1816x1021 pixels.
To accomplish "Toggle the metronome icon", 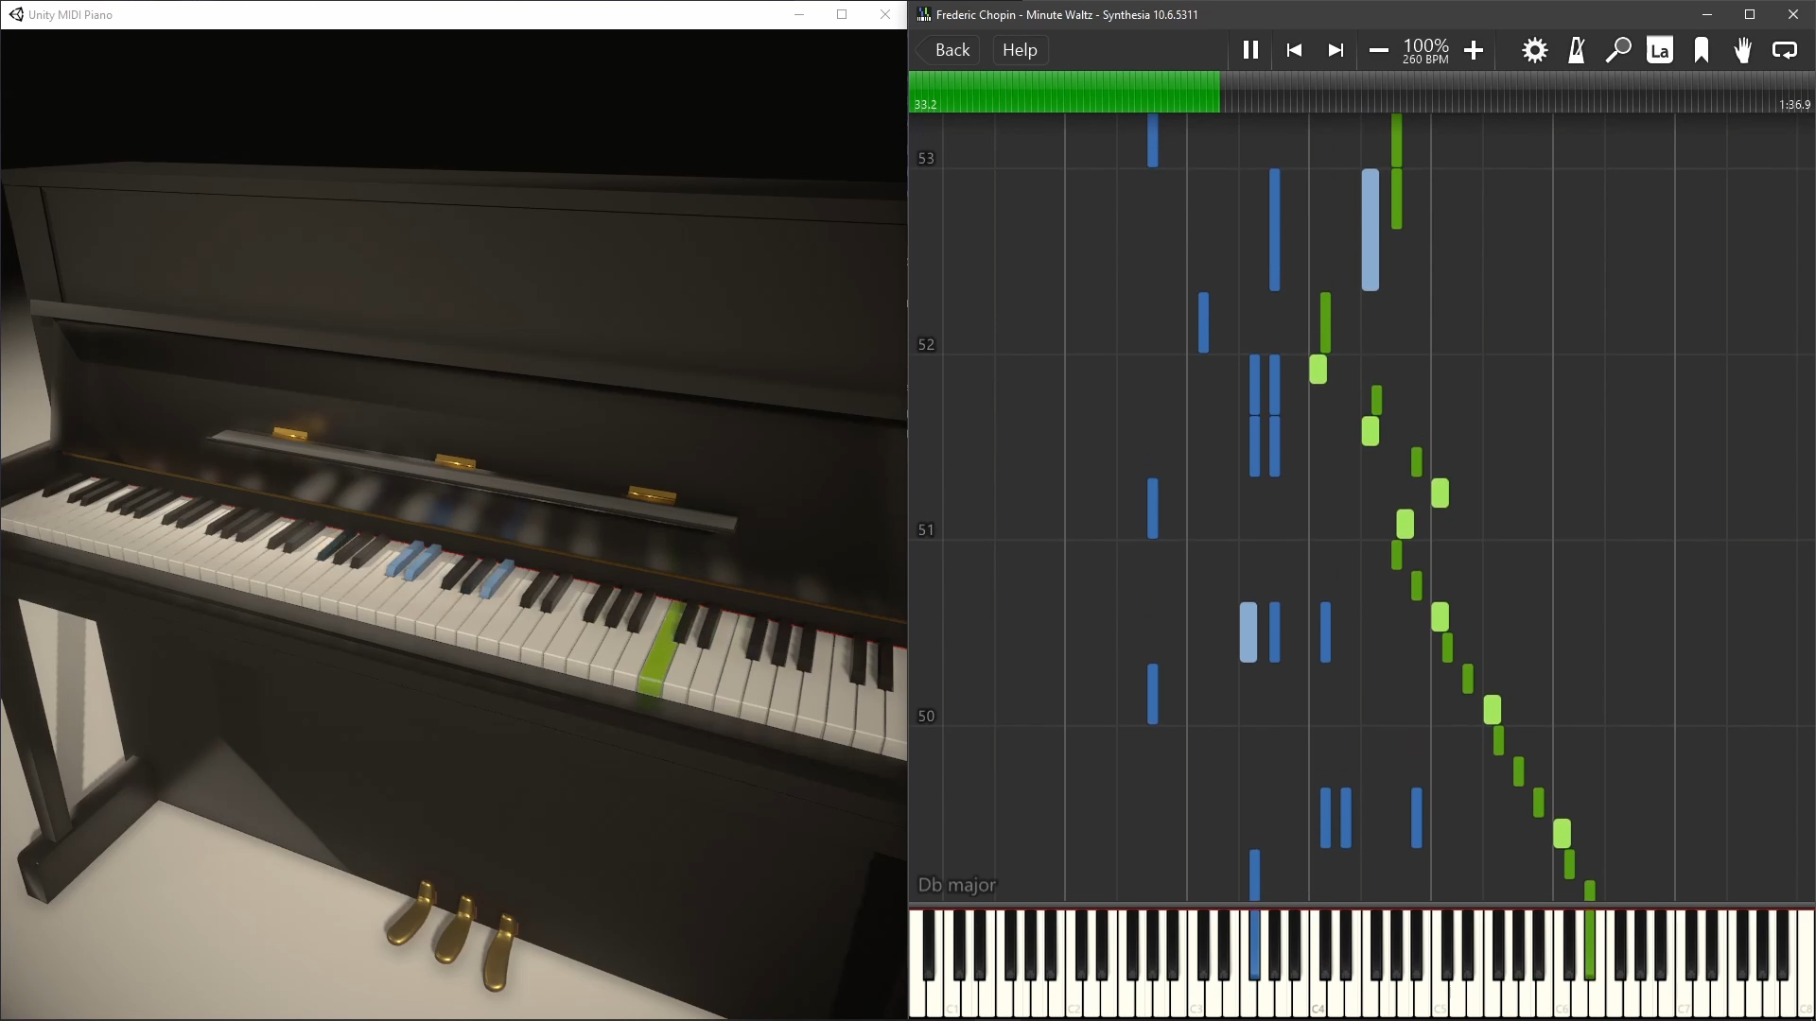I will (1576, 50).
